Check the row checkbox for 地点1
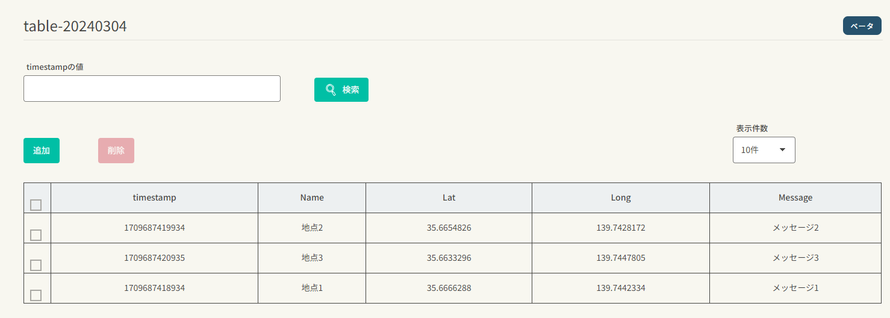 [x=36, y=295]
